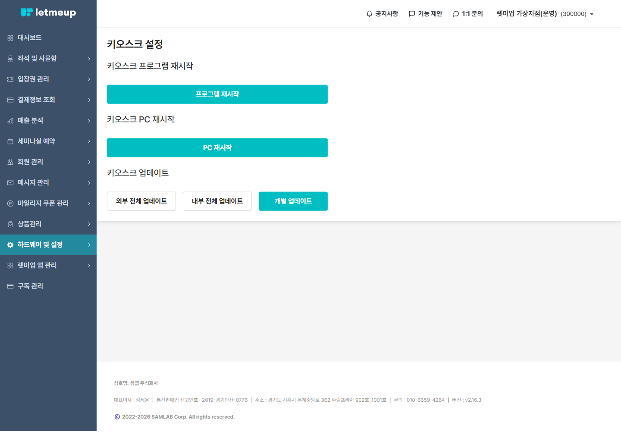Expand 상품관리 chevron
Screen dimensions: 621x438
[89, 224]
